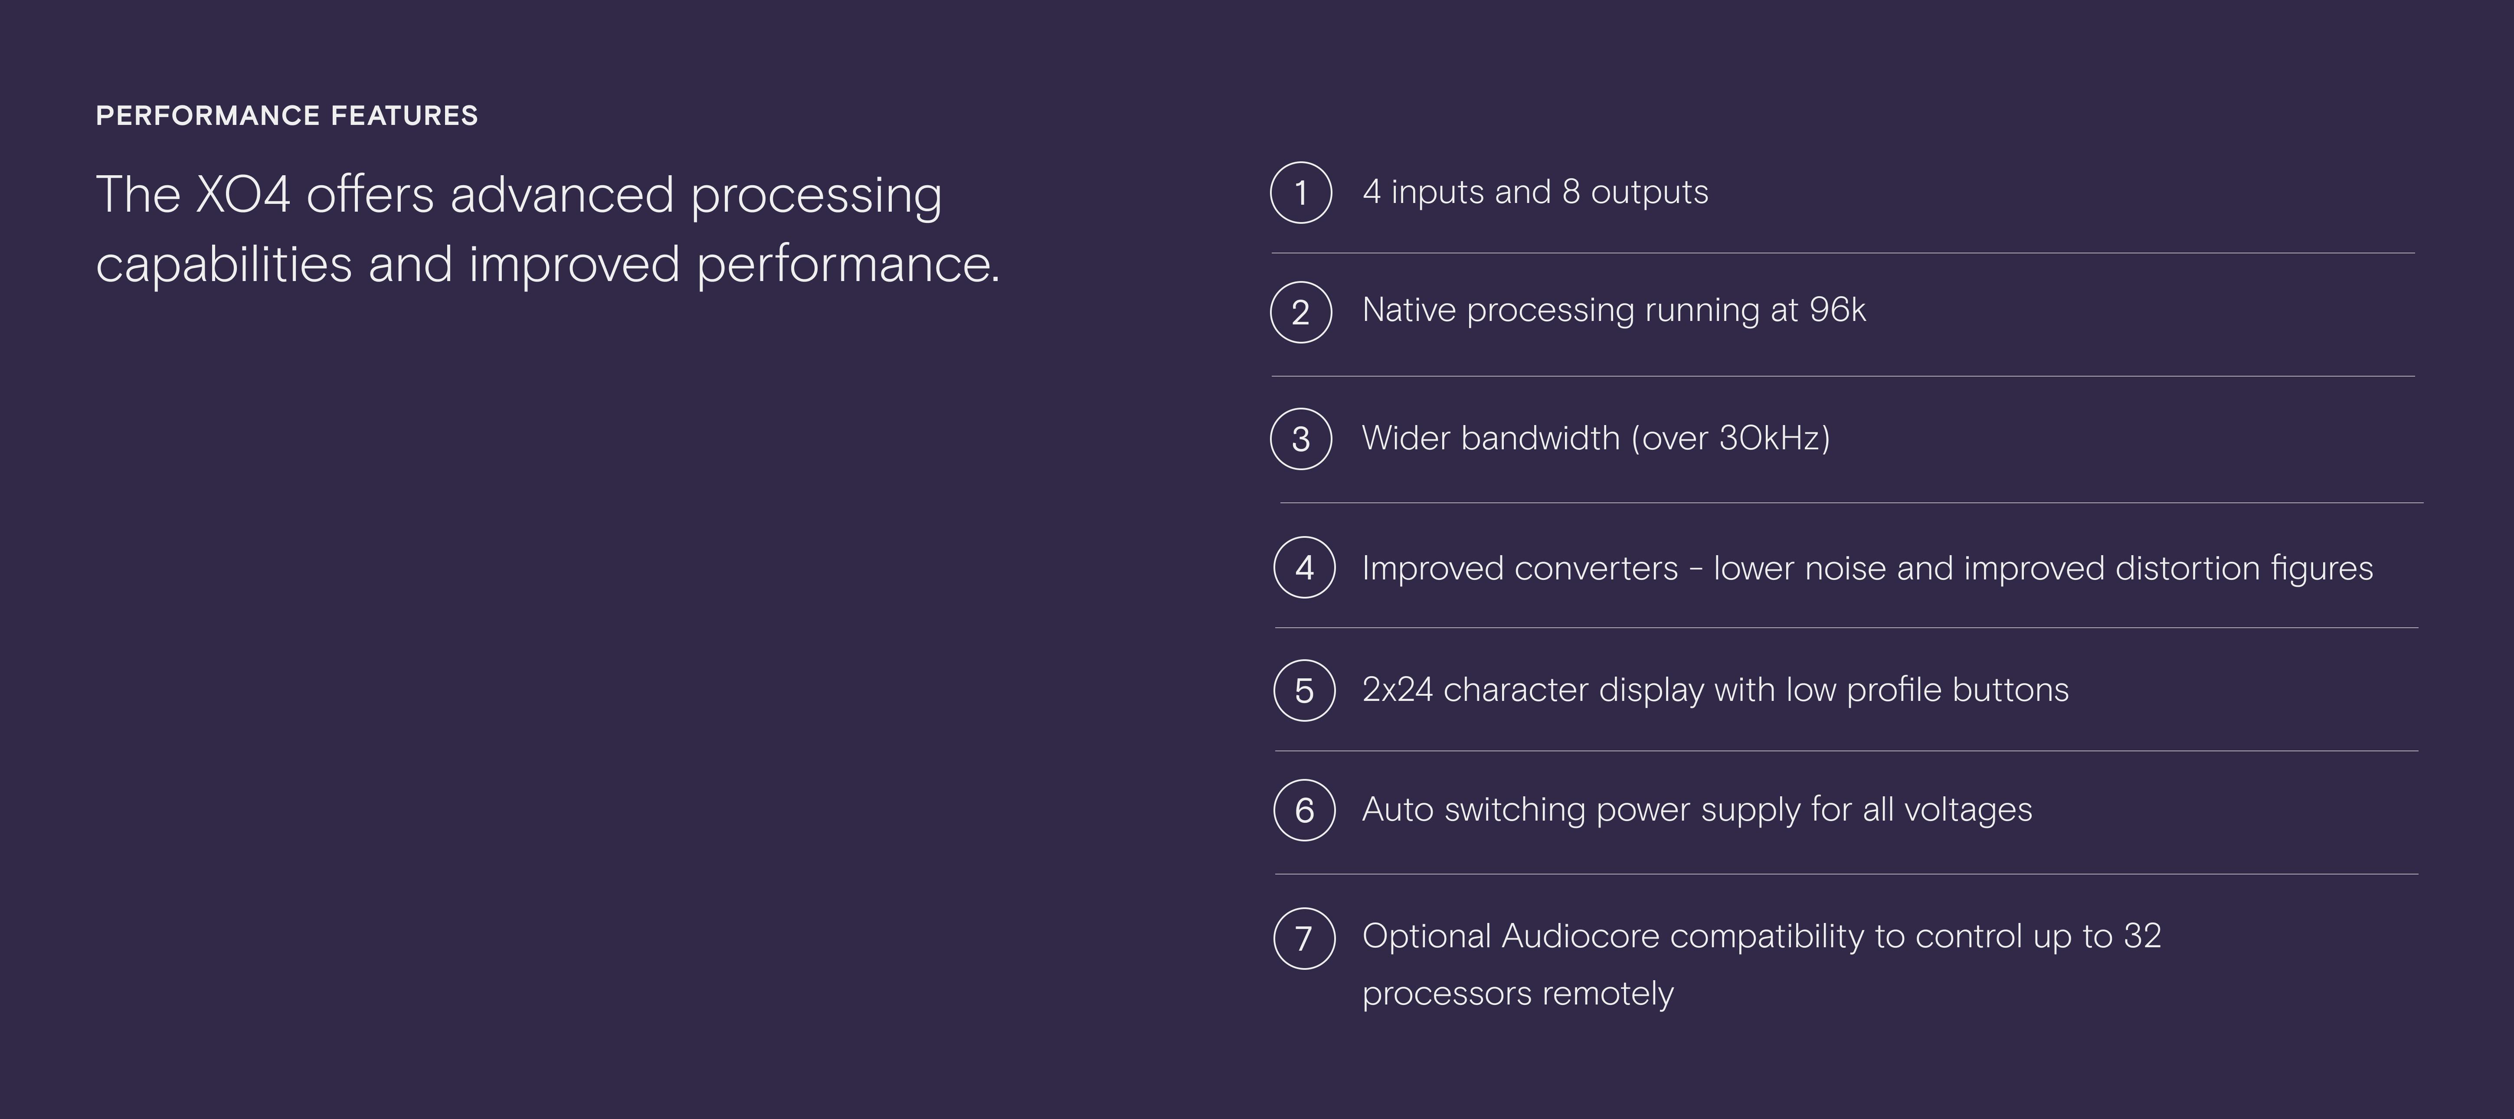Click "capabilities and improved performance." headline line
Viewport: 2514px width, 1119px height.
pos(547,265)
